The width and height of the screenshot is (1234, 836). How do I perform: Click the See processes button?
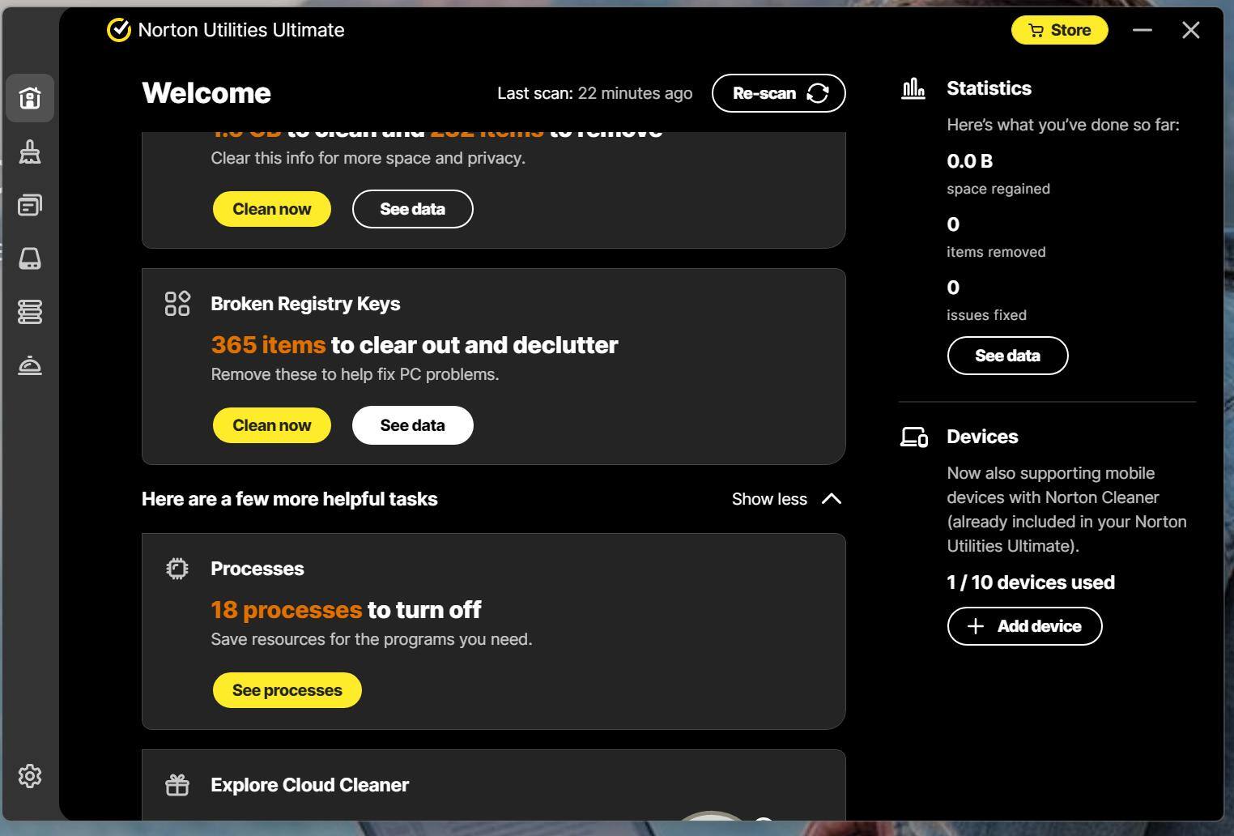(x=287, y=690)
